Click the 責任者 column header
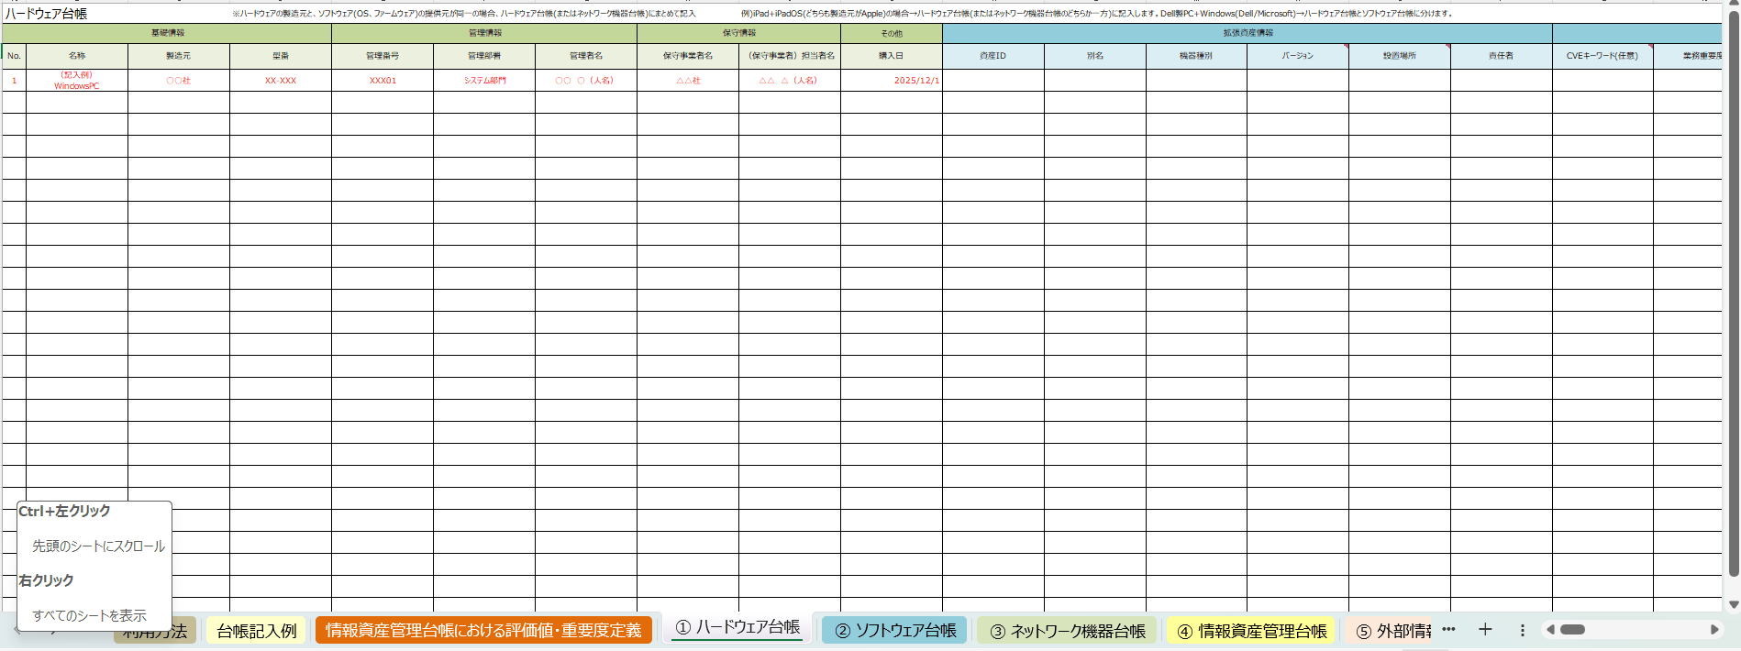This screenshot has width=1741, height=651. point(1502,56)
